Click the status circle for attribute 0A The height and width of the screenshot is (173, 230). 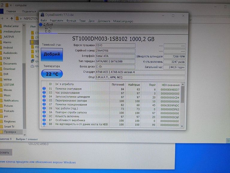click(x=44, y=112)
